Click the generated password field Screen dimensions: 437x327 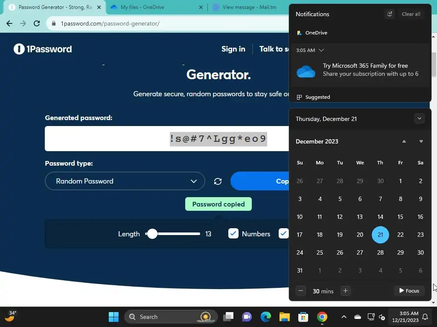point(167,138)
